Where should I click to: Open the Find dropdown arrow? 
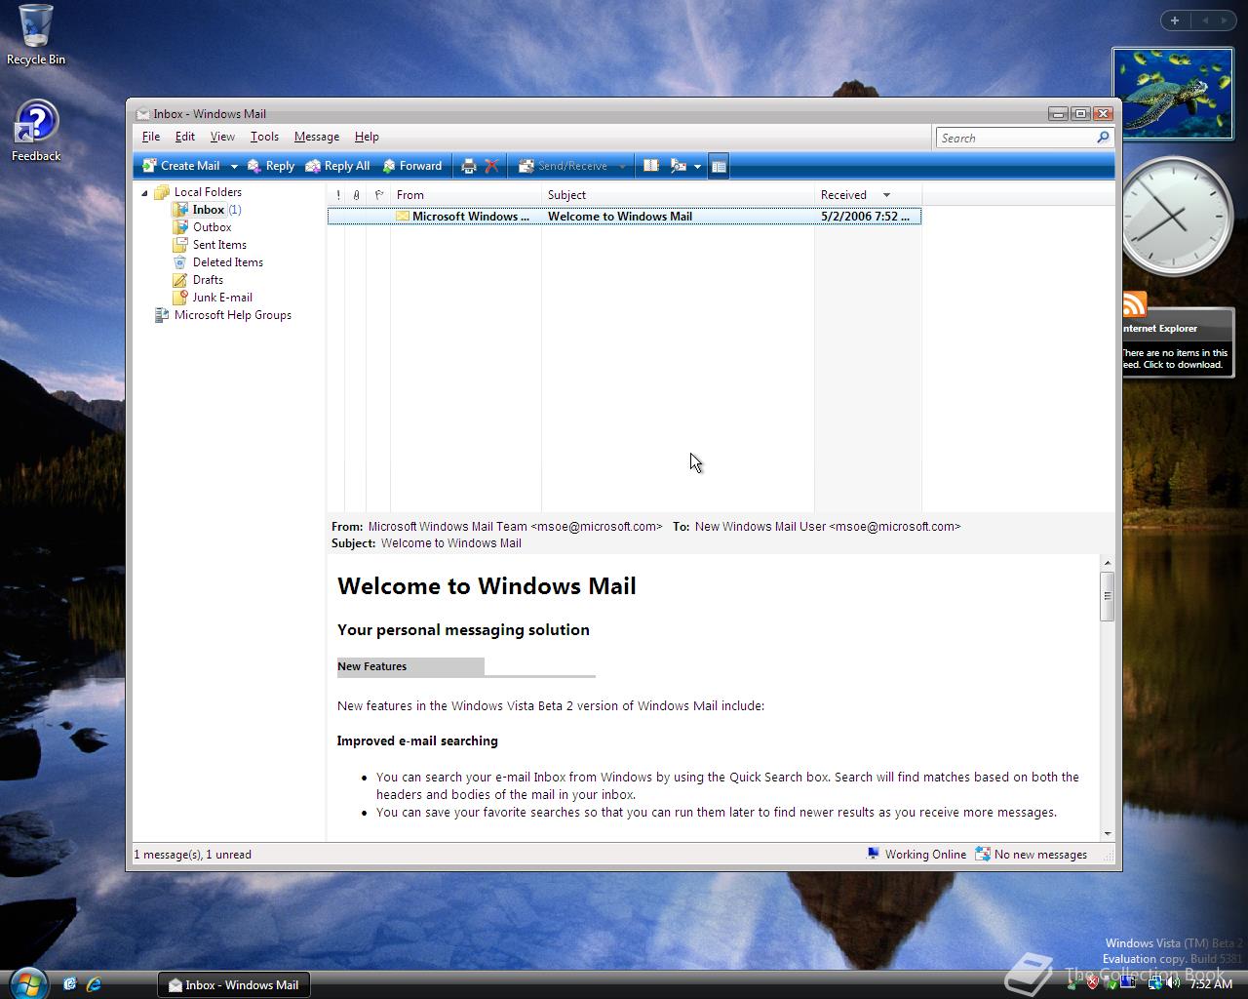click(697, 167)
